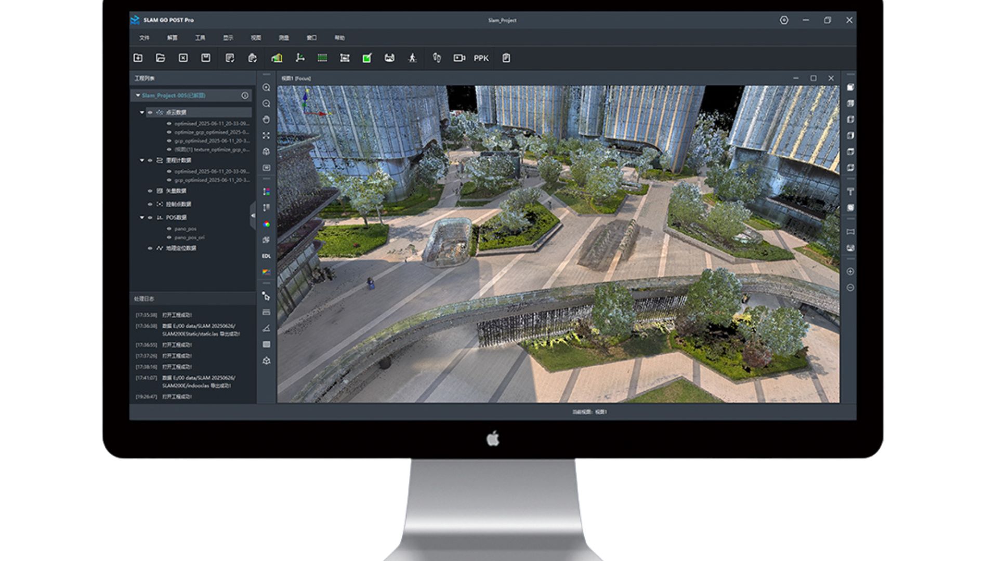Click the new project icon
Viewport: 998px width, 561px height.
coord(138,58)
